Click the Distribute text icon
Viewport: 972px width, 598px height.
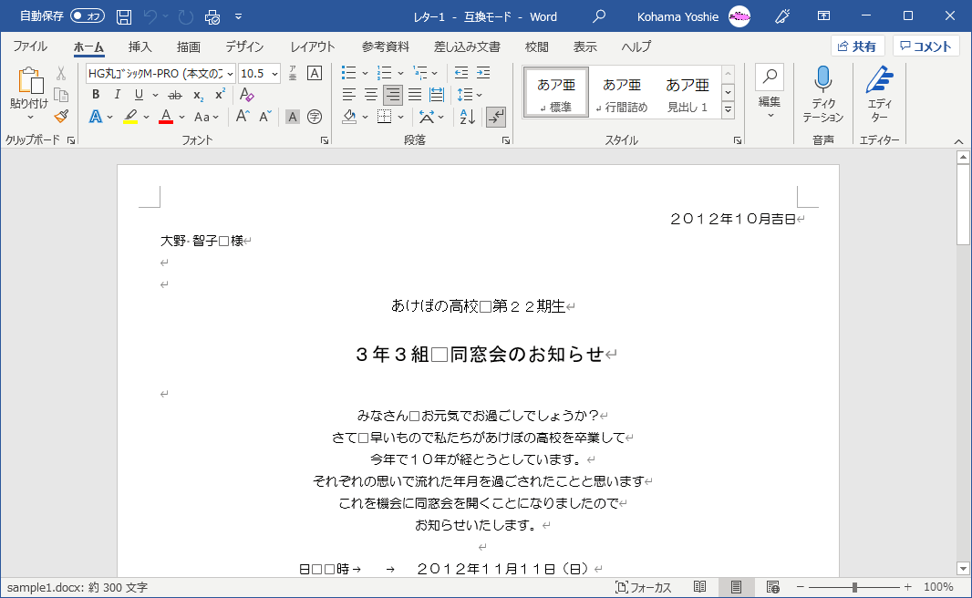(437, 95)
